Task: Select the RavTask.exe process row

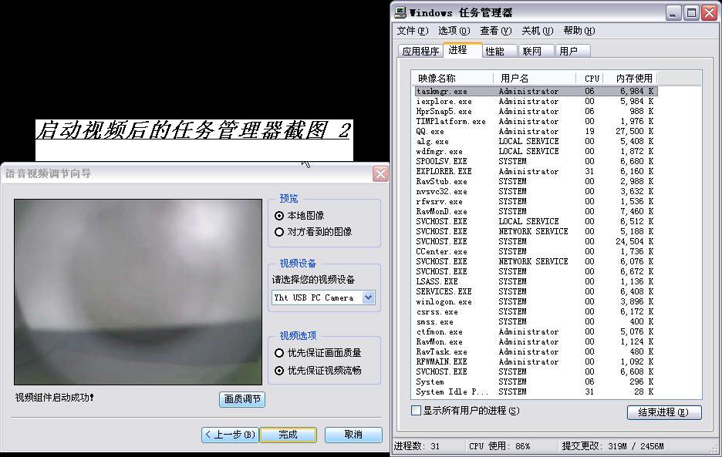Action: tap(535, 352)
